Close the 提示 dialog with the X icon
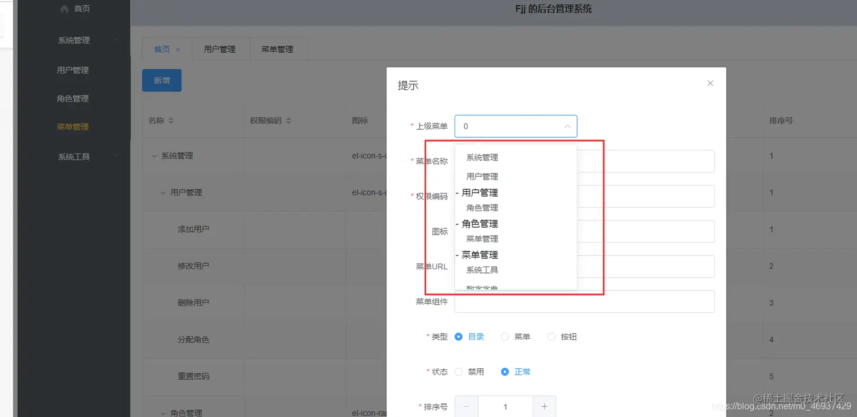Image resolution: width=857 pixels, height=417 pixels. click(710, 83)
